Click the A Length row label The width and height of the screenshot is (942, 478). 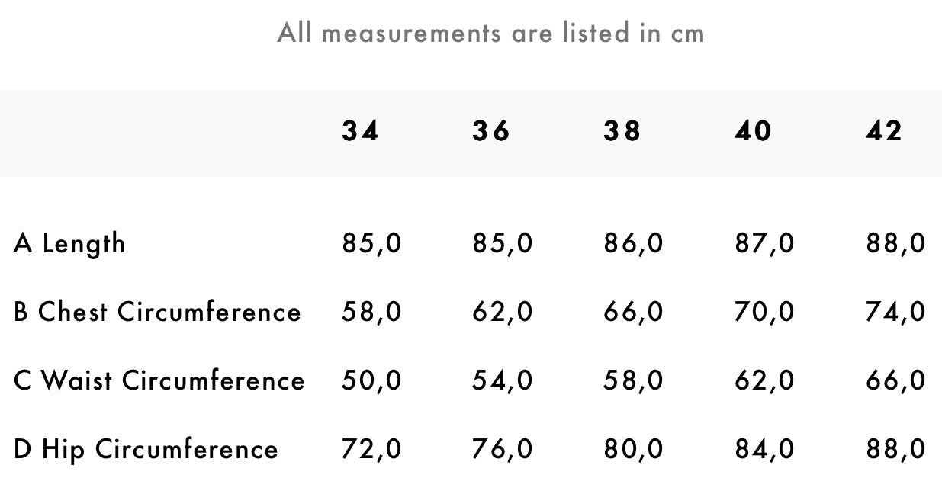[69, 244]
